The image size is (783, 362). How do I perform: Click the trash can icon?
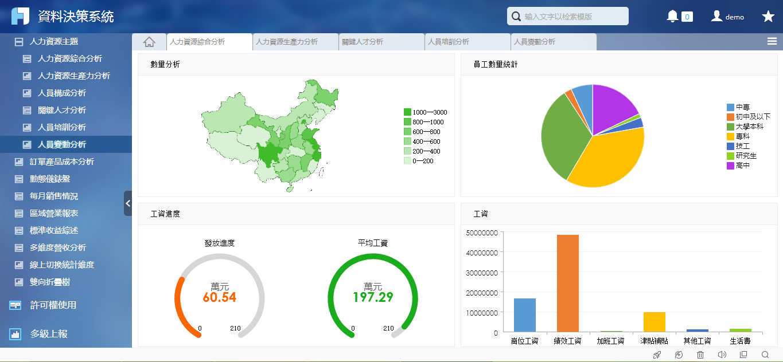[700, 355]
